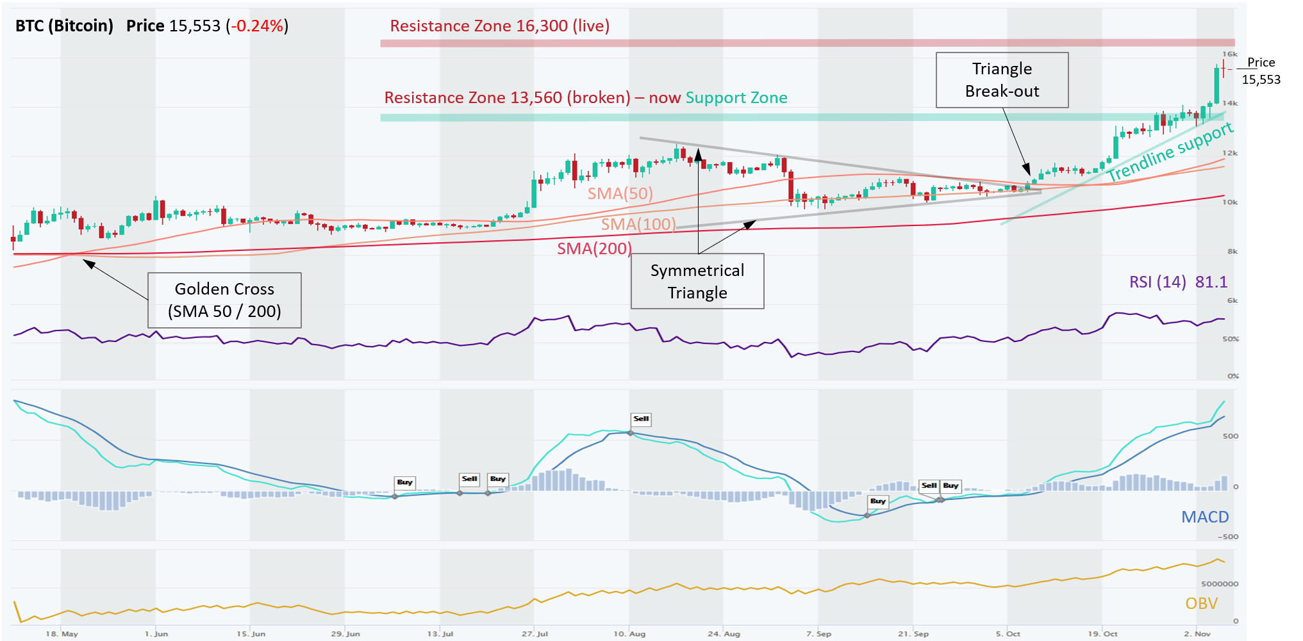Click the 10k price axis tick
Viewport: 1303px width, 641px height.
pyautogui.click(x=1230, y=202)
